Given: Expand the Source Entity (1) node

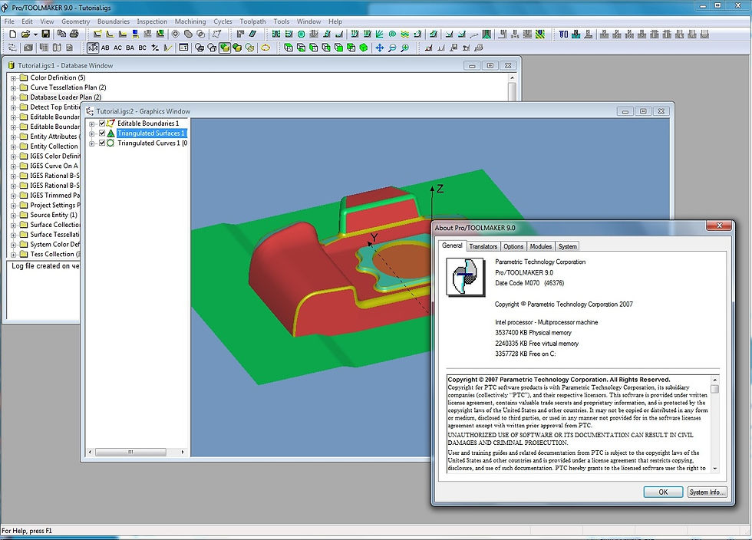Looking at the screenshot, I should [14, 216].
